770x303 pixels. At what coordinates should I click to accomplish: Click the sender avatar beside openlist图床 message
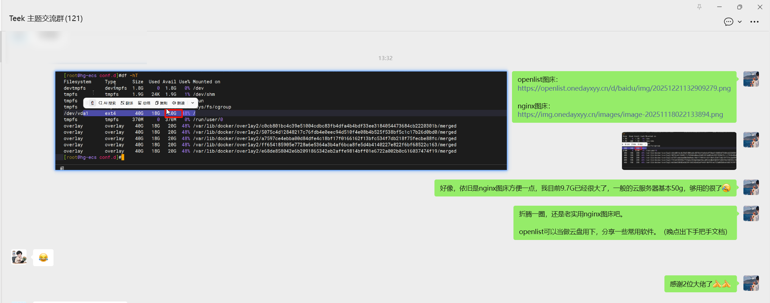[751, 79]
